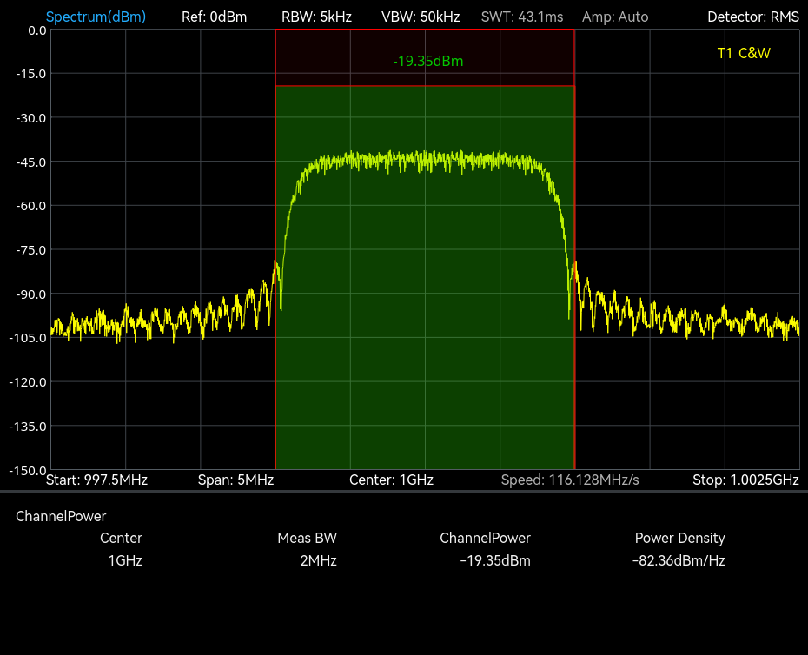Screen dimensions: 808x655
Task: Select the Ref: 0dBm setting
Action: pyautogui.click(x=215, y=17)
